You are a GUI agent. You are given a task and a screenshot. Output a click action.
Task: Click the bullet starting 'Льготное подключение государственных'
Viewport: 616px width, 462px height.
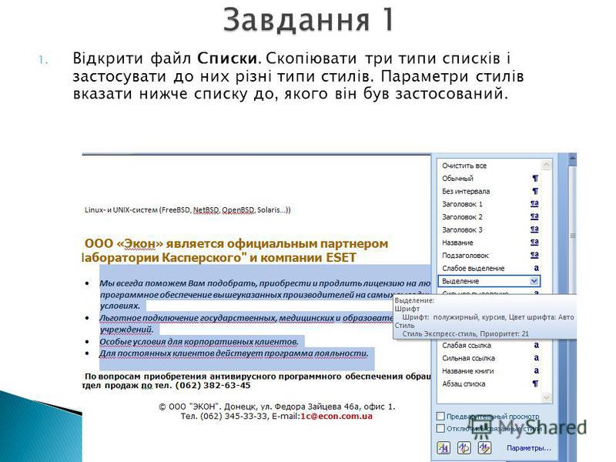tap(246, 323)
